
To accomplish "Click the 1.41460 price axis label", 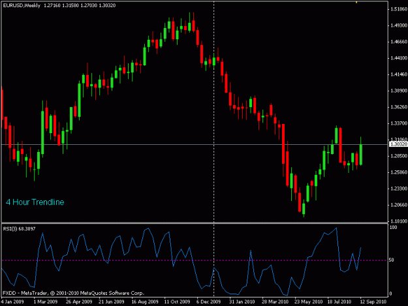I will (x=399, y=74).
